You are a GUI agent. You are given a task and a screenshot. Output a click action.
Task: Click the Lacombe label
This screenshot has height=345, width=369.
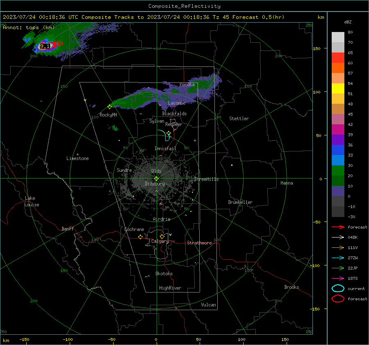[177, 103]
